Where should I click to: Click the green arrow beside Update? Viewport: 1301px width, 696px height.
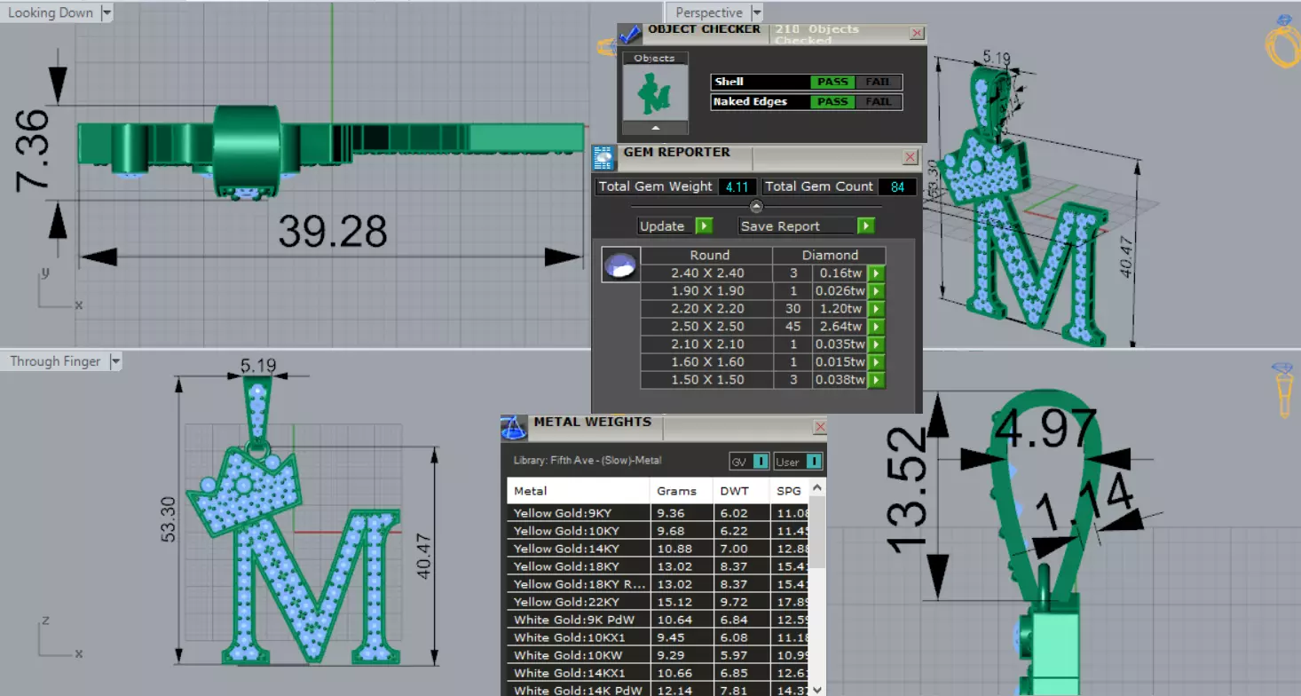(x=704, y=225)
